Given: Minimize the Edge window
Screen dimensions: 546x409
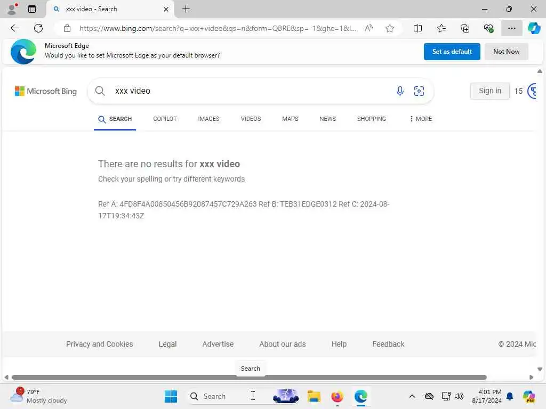Looking at the screenshot, I should click(x=485, y=9).
